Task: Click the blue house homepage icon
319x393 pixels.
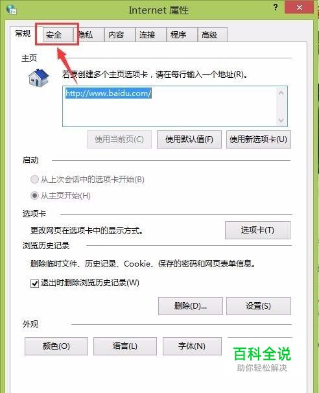Action: [38, 78]
